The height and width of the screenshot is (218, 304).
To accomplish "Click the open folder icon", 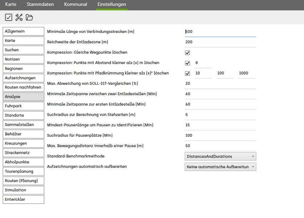I will [29, 18].
